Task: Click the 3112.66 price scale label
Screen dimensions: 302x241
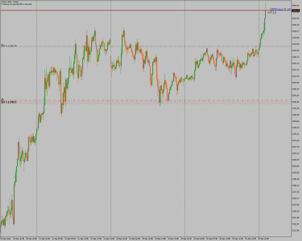Action: tap(296, 230)
